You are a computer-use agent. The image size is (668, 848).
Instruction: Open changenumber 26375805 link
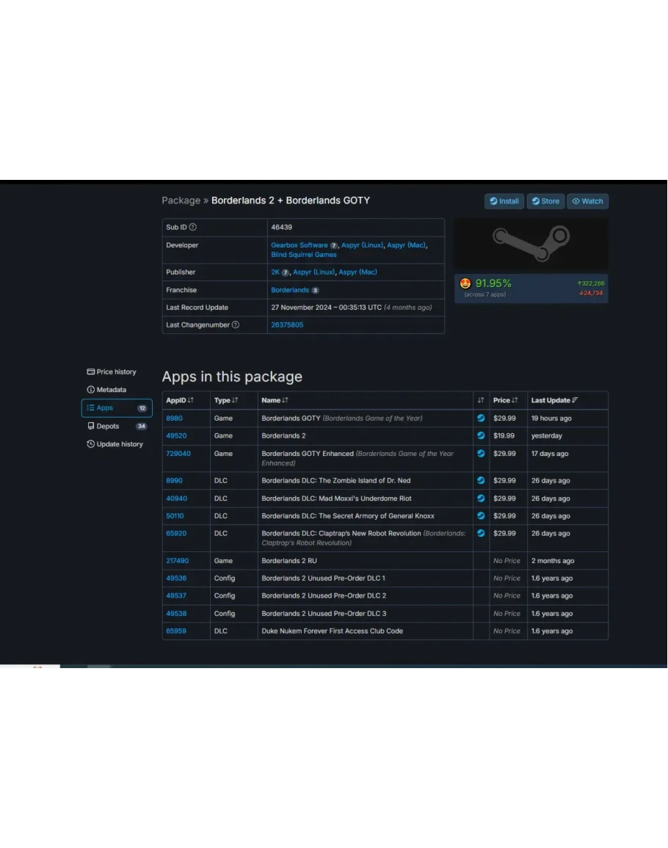(287, 325)
